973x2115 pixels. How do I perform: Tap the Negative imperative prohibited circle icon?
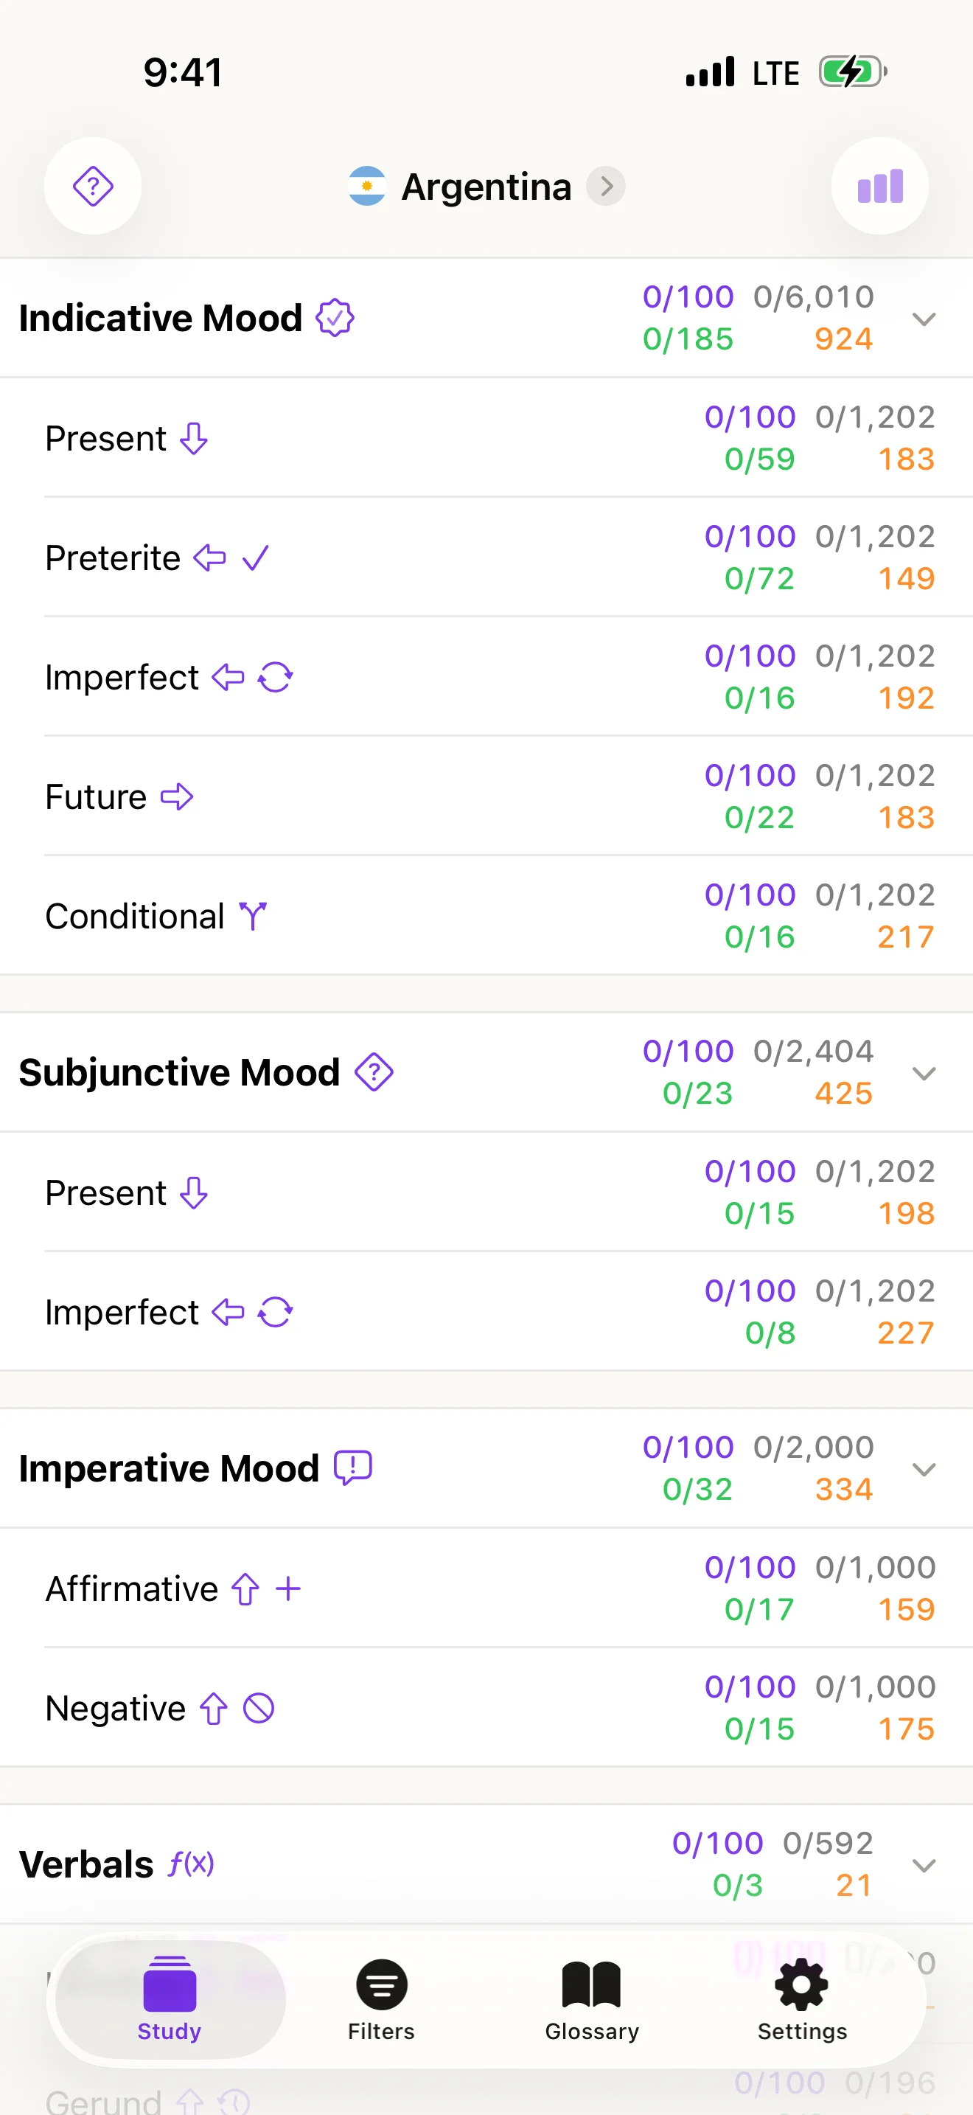pos(259,1709)
